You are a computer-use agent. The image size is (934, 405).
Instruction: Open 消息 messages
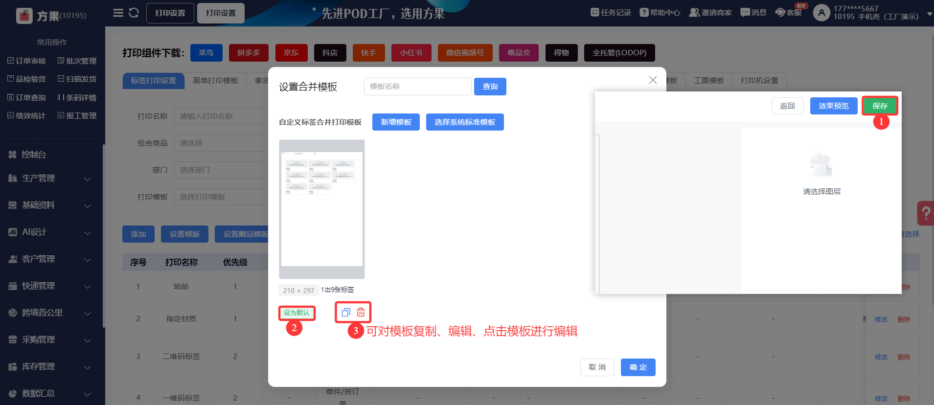pos(753,13)
